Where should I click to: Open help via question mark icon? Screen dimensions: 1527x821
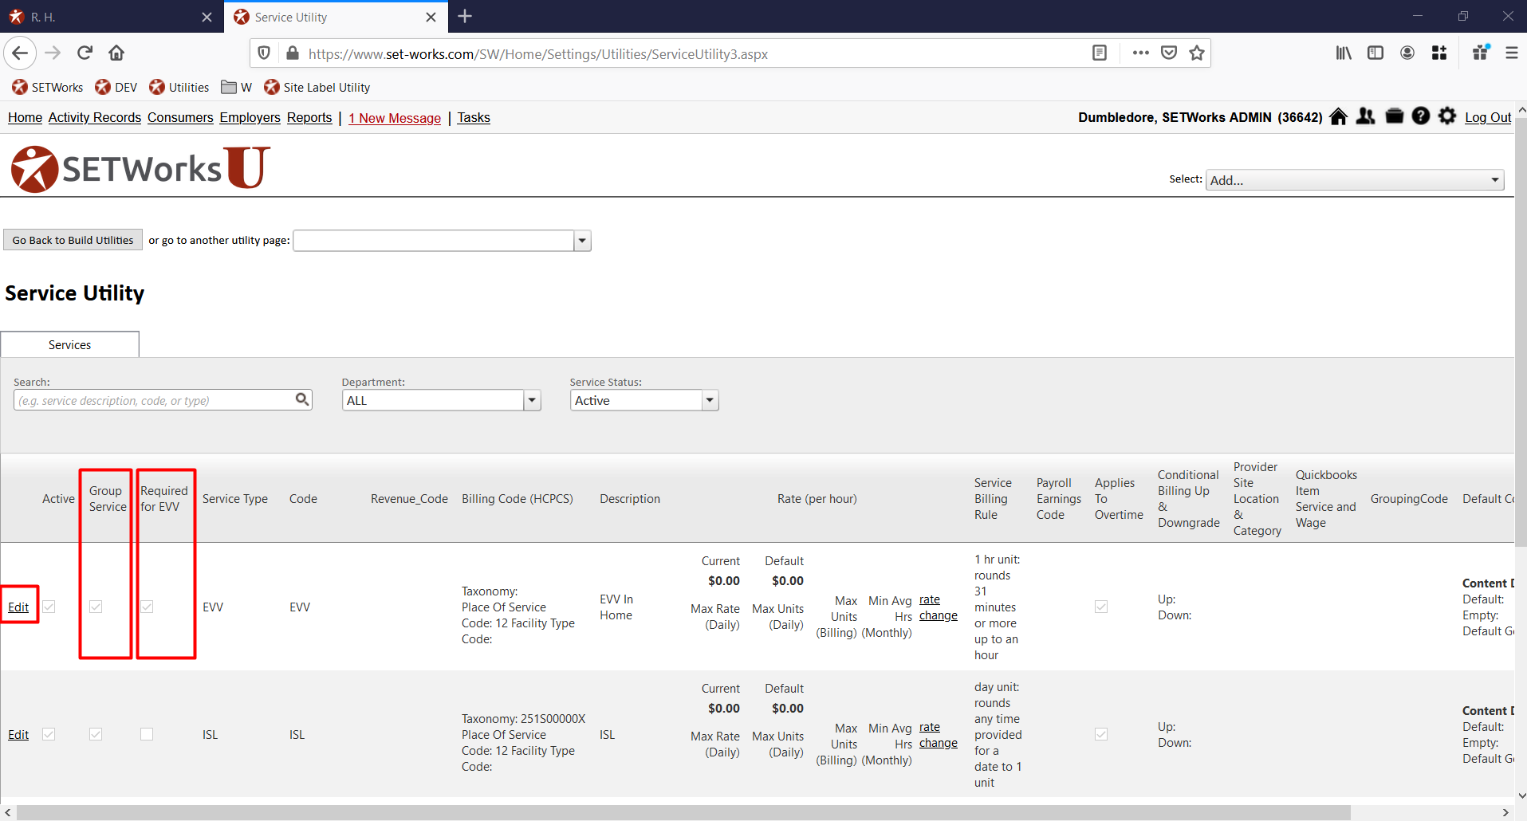coord(1421,116)
